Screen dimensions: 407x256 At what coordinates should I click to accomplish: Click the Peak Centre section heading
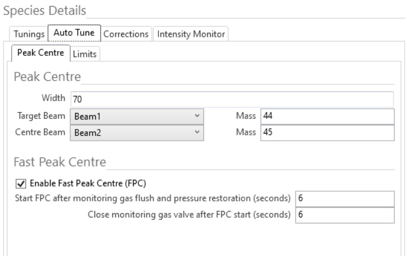(x=47, y=77)
